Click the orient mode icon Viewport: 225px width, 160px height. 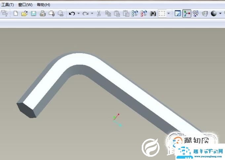196,13
